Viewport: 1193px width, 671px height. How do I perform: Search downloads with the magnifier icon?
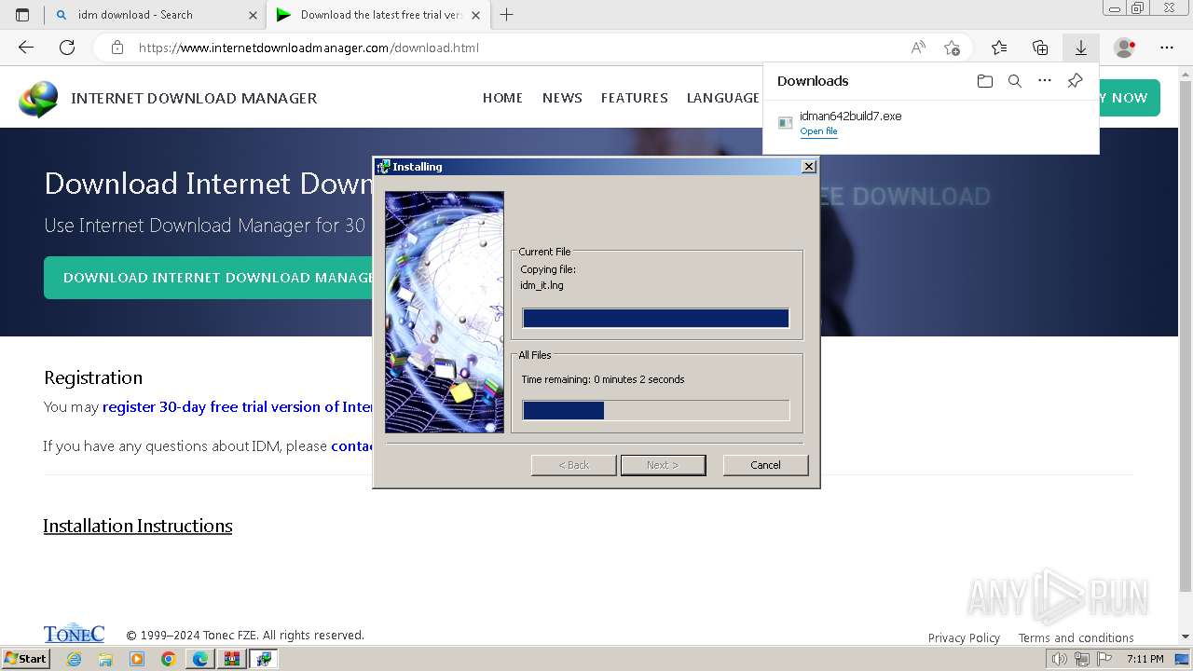pos(1015,81)
